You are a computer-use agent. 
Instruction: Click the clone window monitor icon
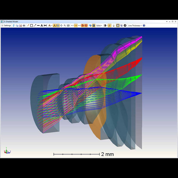click(x=122, y=25)
